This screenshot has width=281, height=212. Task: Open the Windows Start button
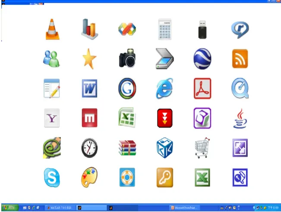pos(10,208)
